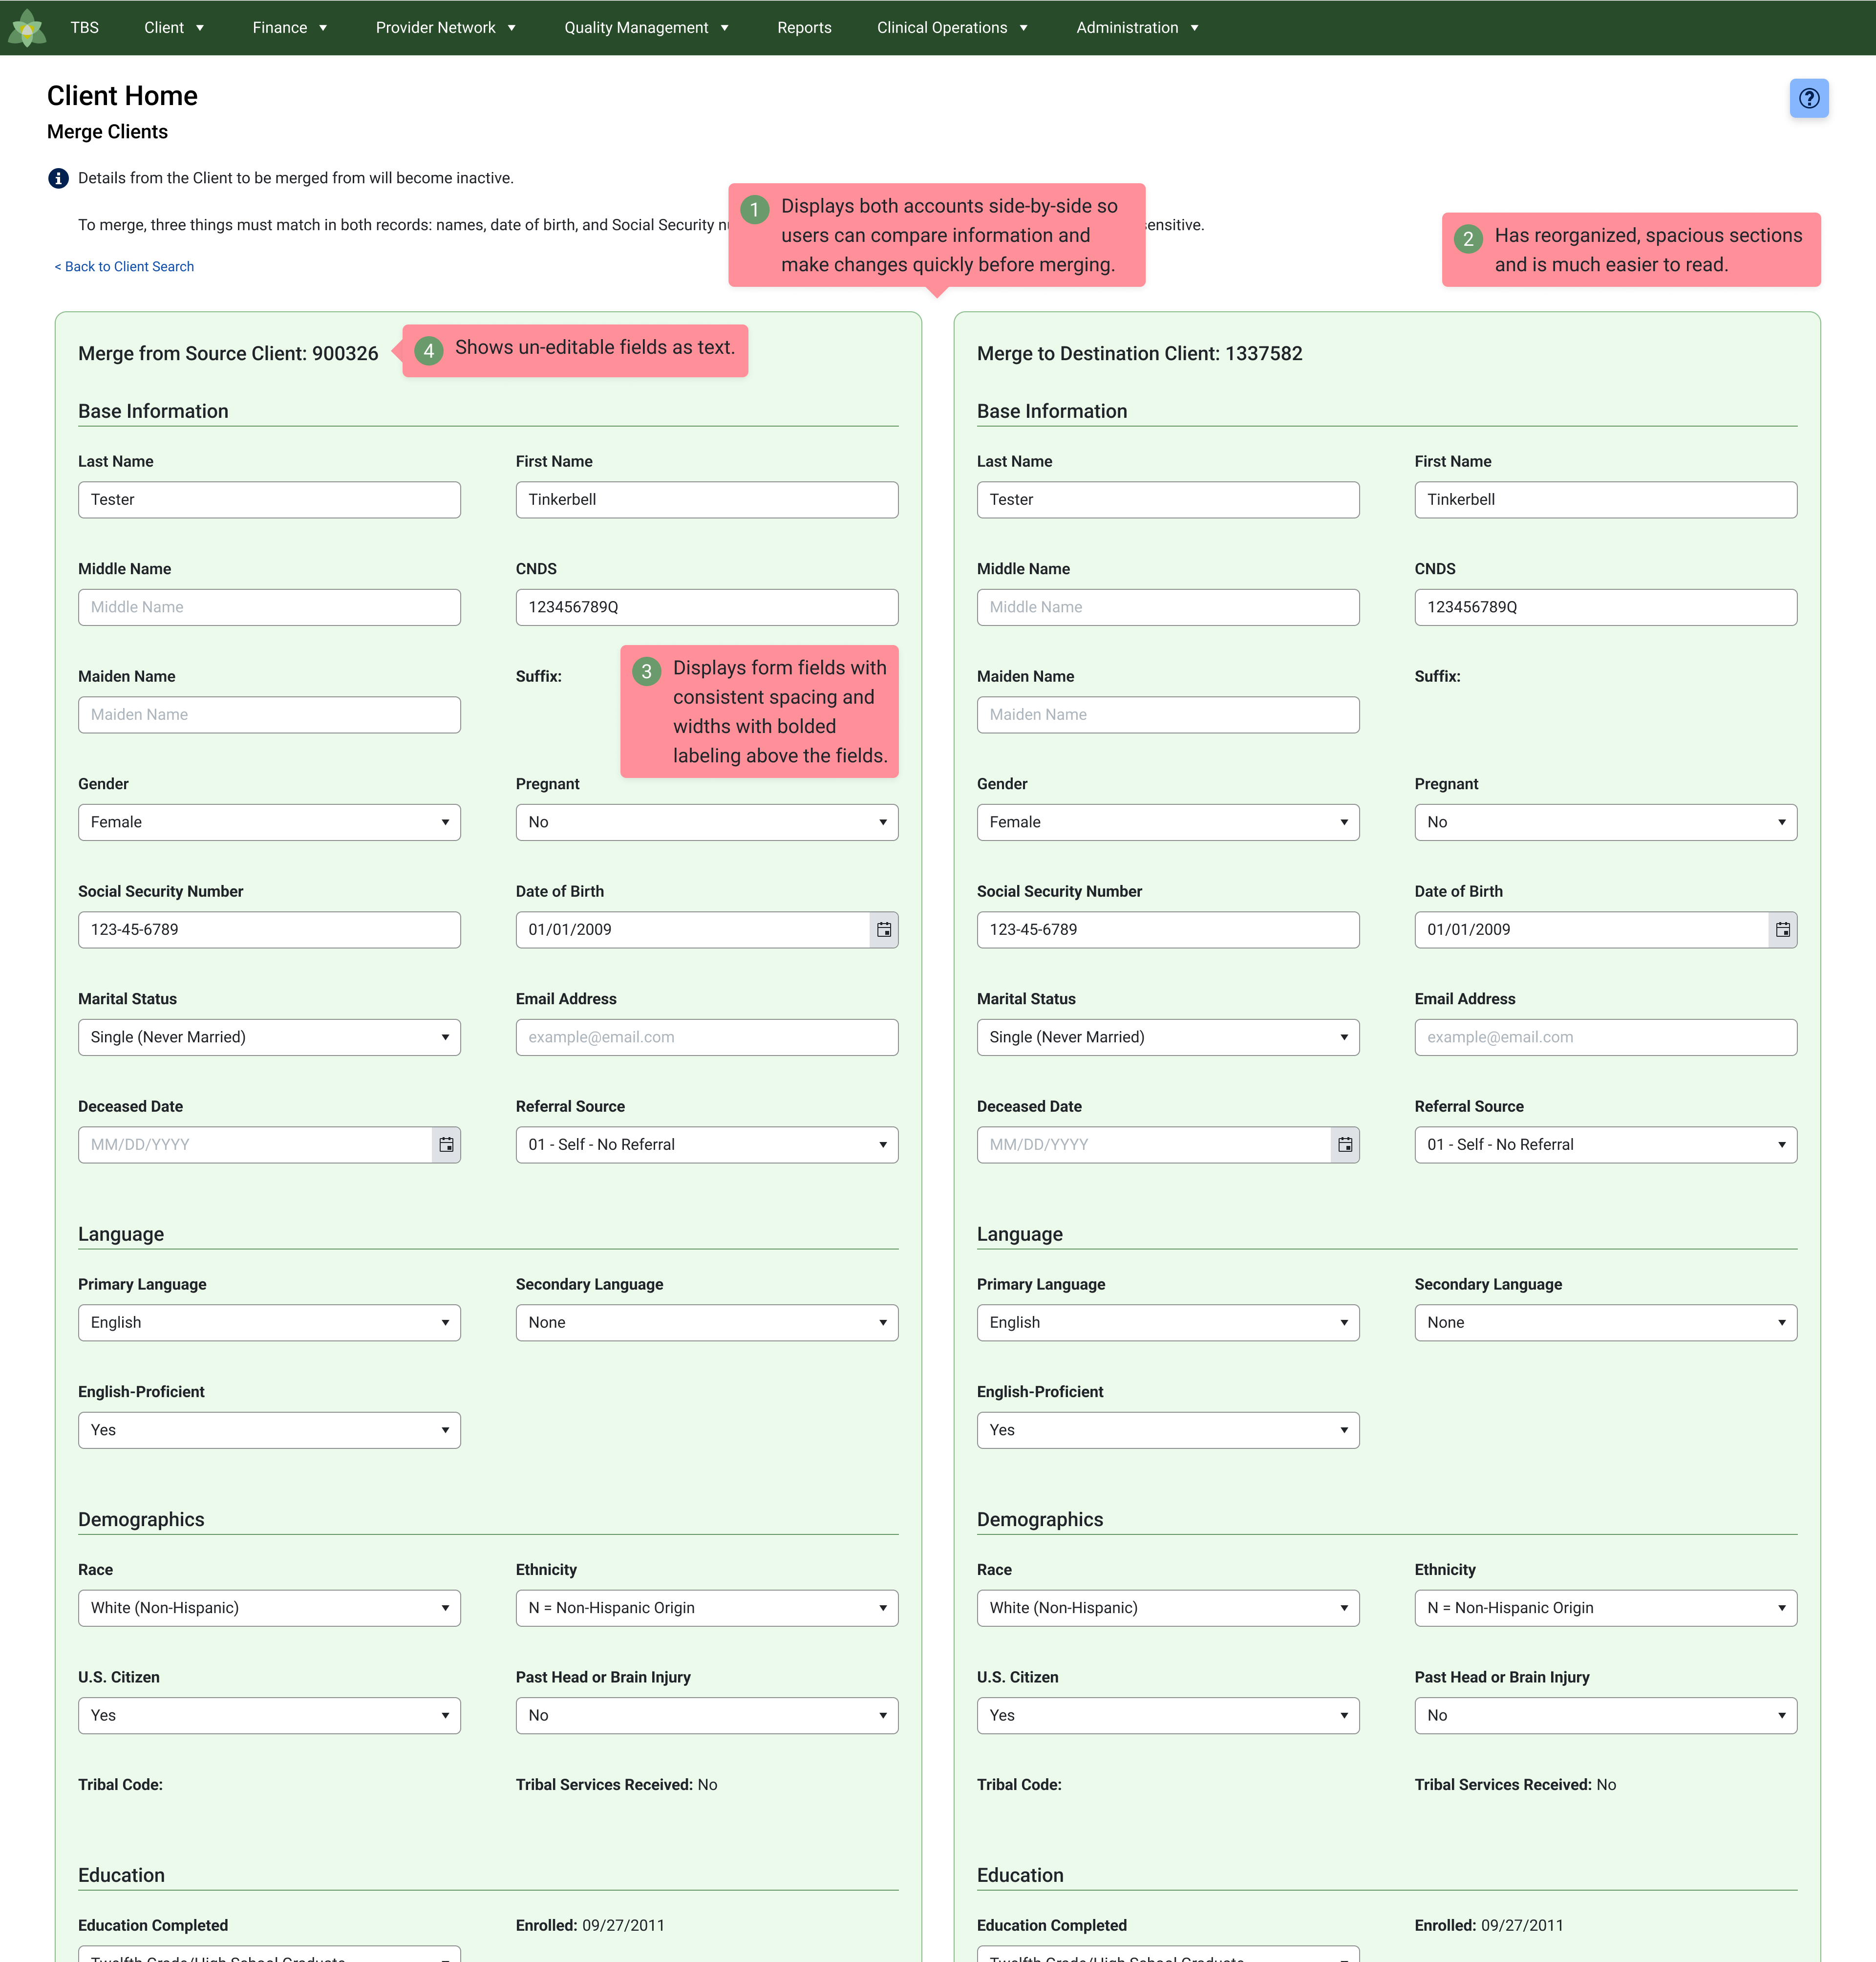
Task: Expand source client Gender dropdown
Action: 269,822
